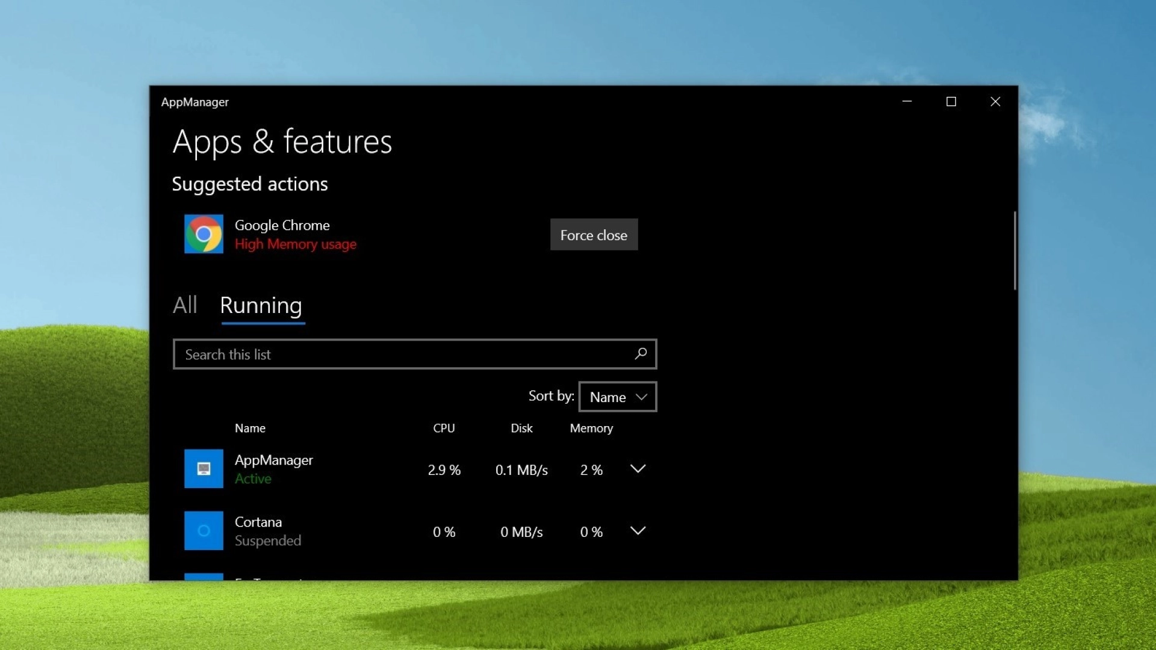
Task: Click the CPU column header
Action: 444,428
